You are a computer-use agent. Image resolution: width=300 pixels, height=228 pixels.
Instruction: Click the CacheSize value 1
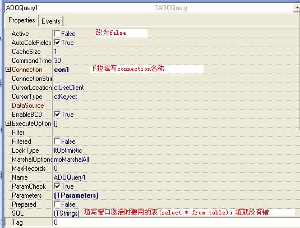click(x=56, y=52)
